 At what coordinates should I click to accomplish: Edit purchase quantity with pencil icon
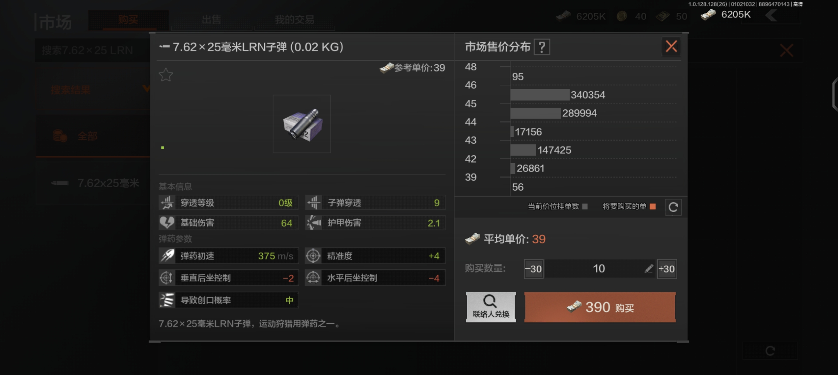(649, 268)
